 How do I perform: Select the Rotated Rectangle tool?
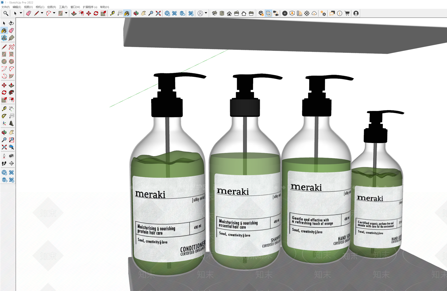11,54
